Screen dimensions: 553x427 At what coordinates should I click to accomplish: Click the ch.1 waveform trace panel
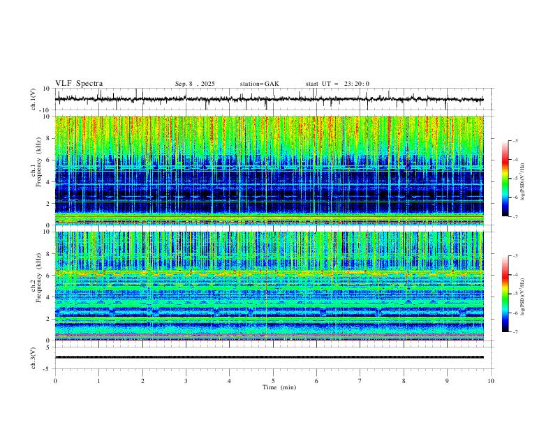click(x=274, y=99)
